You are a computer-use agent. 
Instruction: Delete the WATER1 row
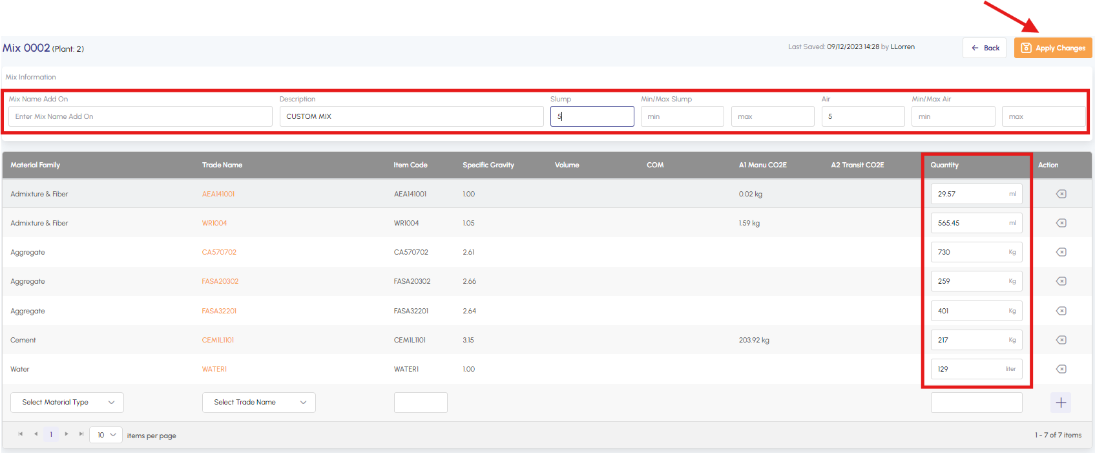[1061, 369]
